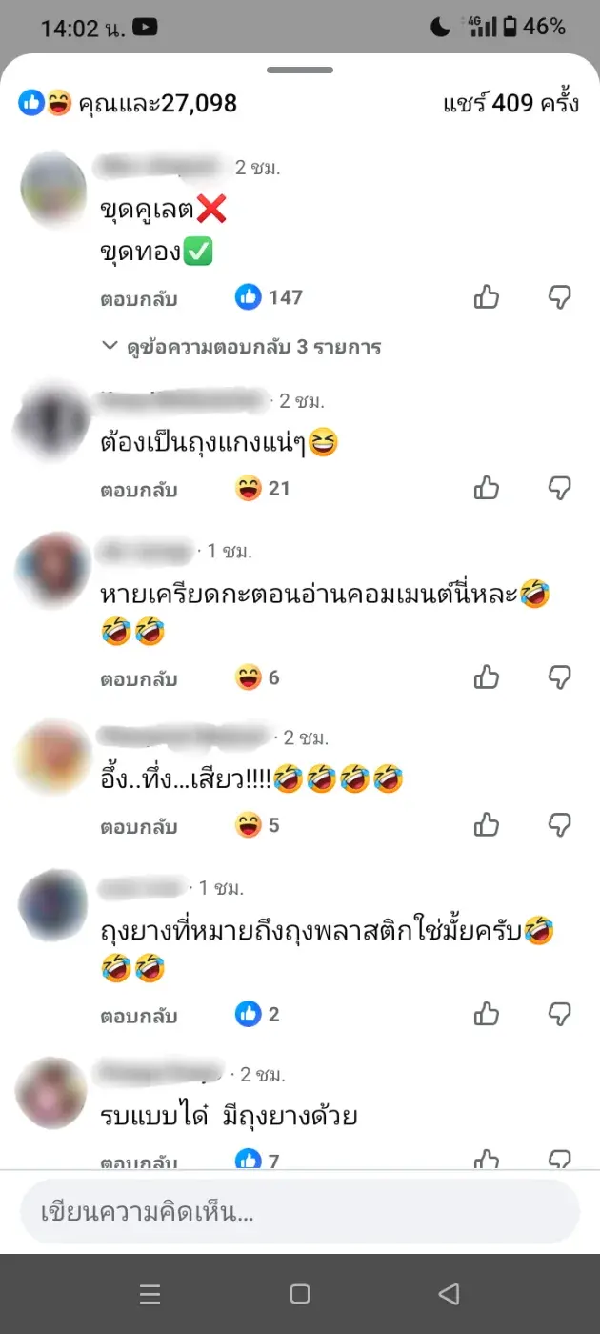Open the 27,098 reactions summary

click(x=128, y=103)
